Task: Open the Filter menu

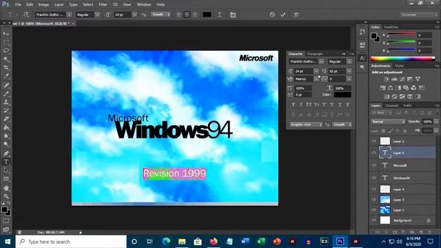Action: pos(103,5)
